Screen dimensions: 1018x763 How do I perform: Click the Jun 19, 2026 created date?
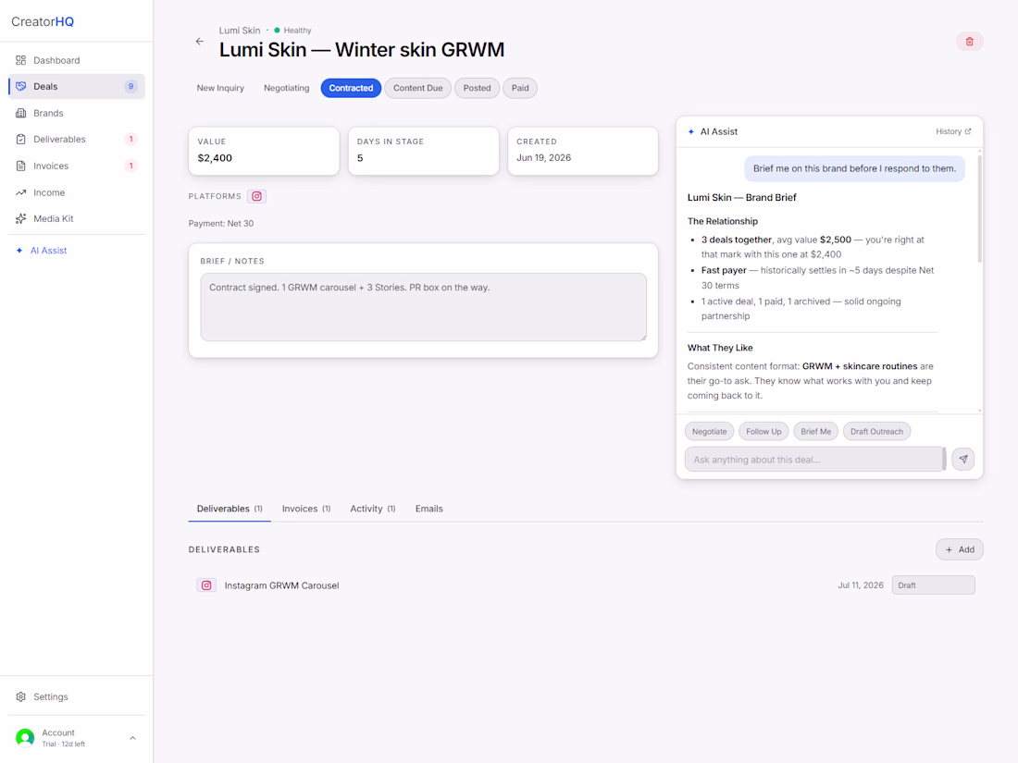click(x=544, y=157)
